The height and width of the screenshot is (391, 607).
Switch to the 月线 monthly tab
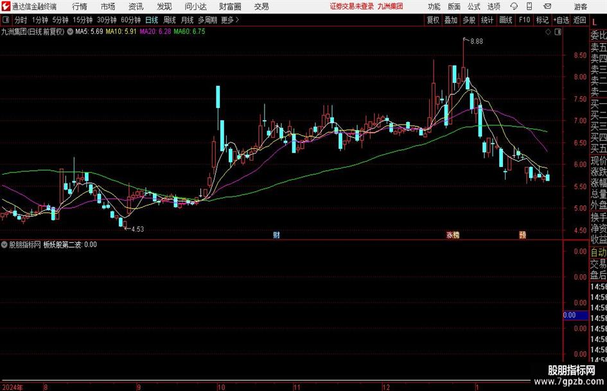(x=187, y=20)
